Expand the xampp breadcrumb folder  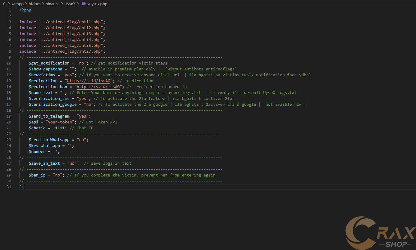17,4
